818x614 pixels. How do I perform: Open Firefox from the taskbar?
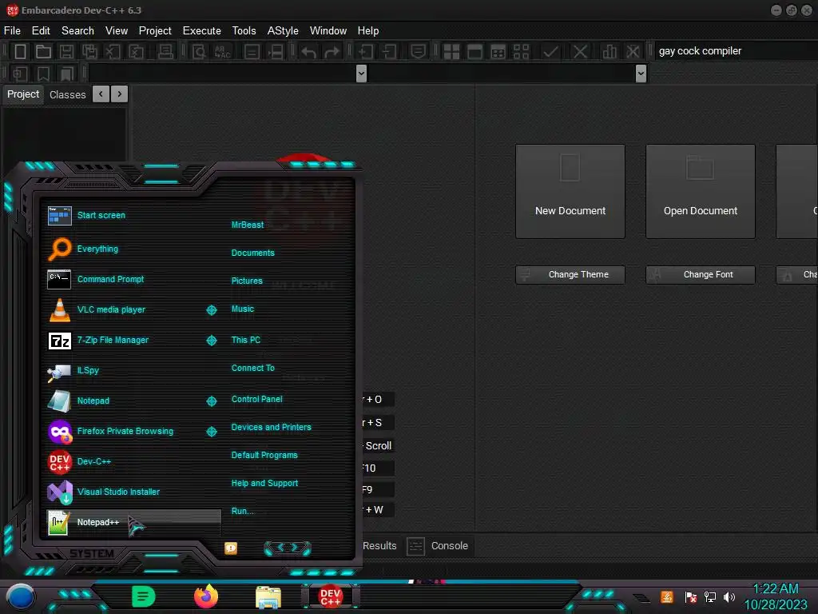(206, 596)
